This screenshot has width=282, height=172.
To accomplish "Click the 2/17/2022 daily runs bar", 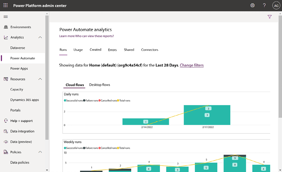I will click(207, 115).
